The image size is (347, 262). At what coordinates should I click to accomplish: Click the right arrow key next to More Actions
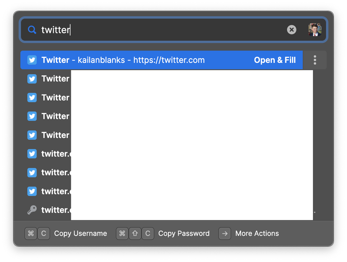[225, 234]
